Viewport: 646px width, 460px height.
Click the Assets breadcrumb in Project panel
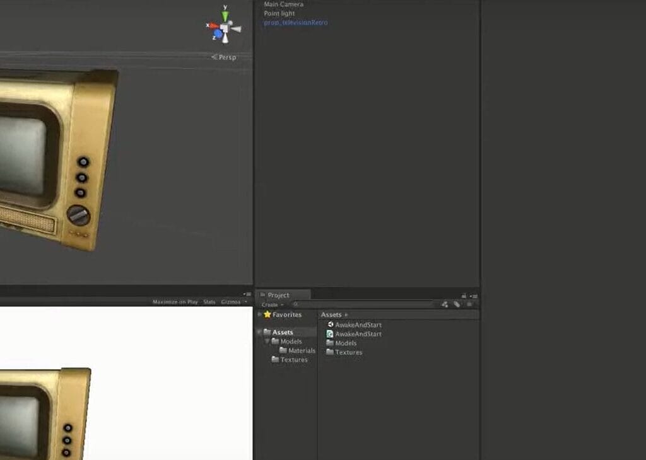(x=331, y=315)
